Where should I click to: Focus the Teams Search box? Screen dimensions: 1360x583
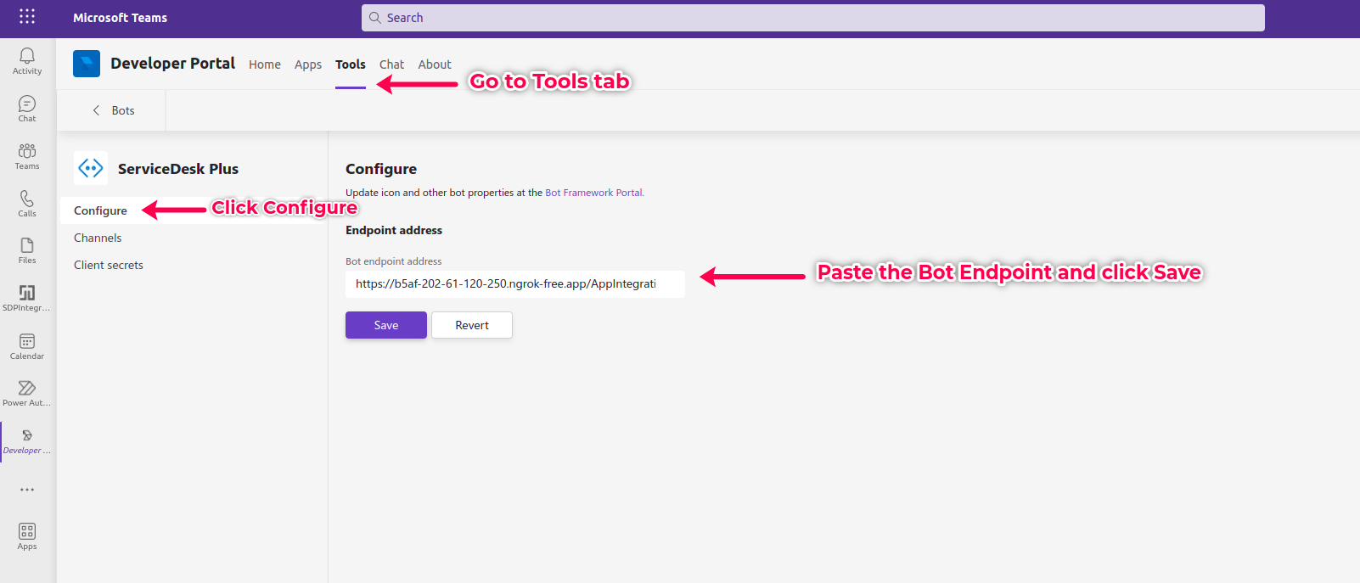[x=813, y=18]
